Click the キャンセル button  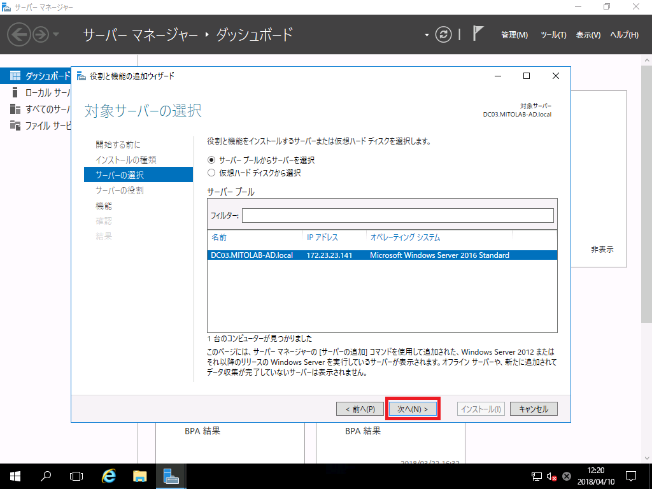coord(534,409)
